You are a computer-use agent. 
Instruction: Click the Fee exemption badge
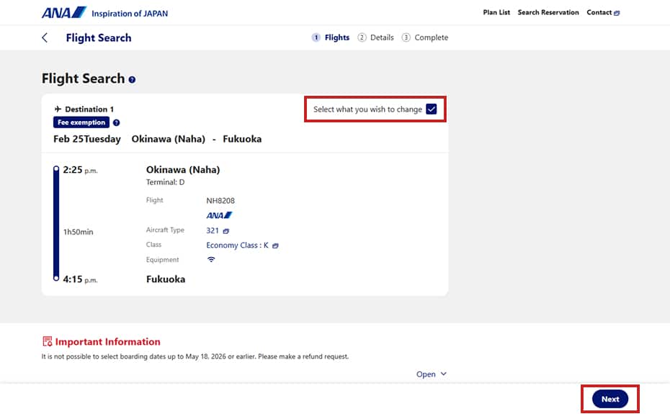coord(81,122)
